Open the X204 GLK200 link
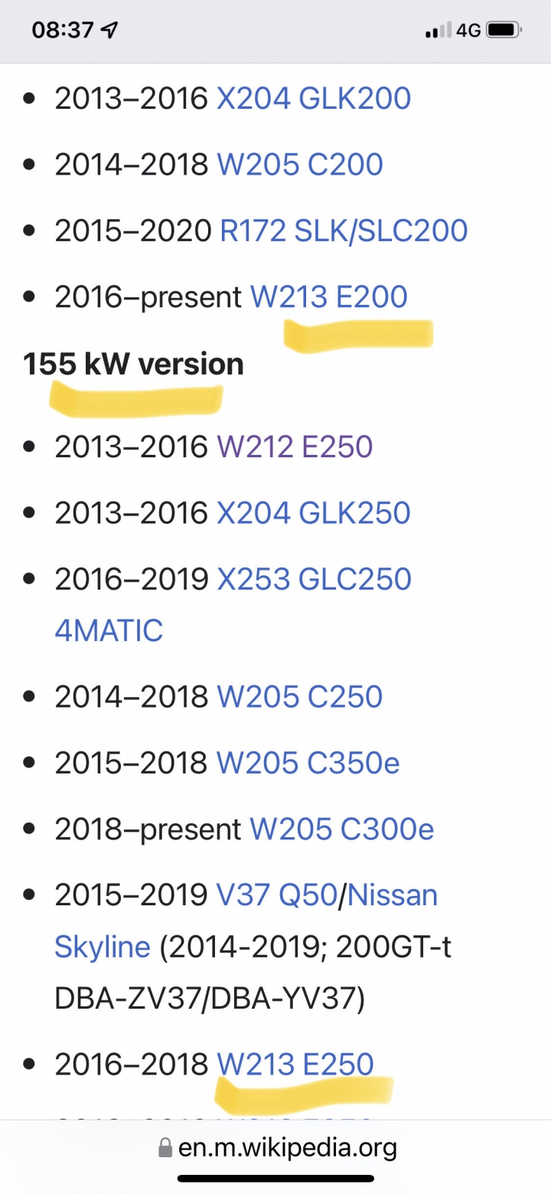This screenshot has height=1194, width=551. 314,99
